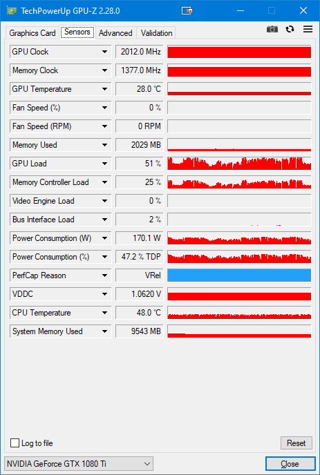The width and height of the screenshot is (320, 475).
Task: Expand the System Memory Used dropdown
Action: point(104,331)
